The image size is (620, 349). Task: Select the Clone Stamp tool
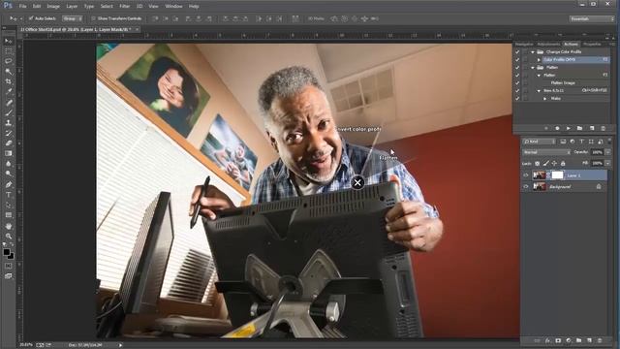tap(8, 123)
